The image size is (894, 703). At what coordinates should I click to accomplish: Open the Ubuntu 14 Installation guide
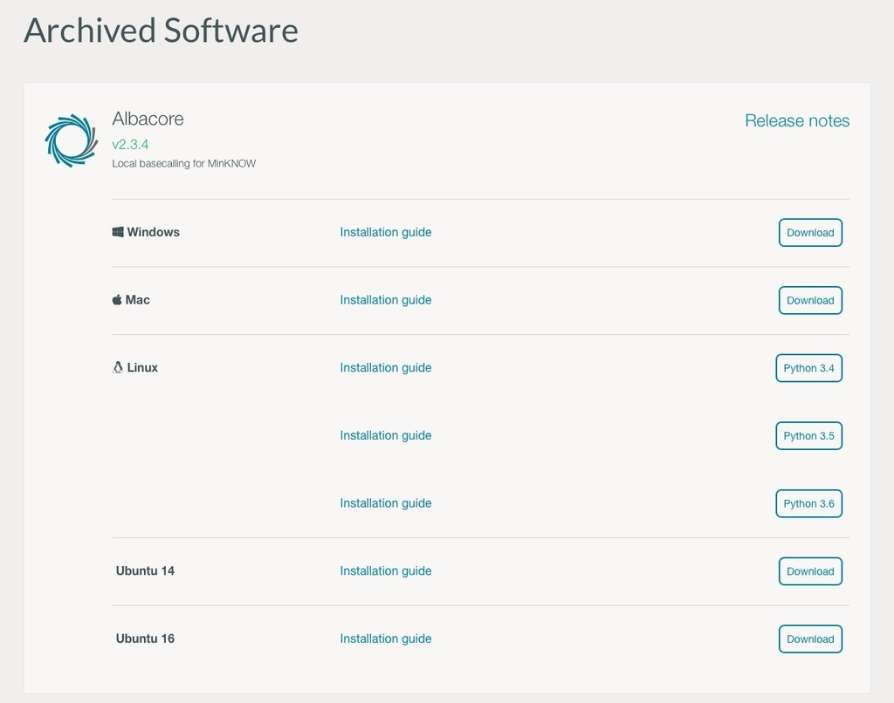pos(385,571)
